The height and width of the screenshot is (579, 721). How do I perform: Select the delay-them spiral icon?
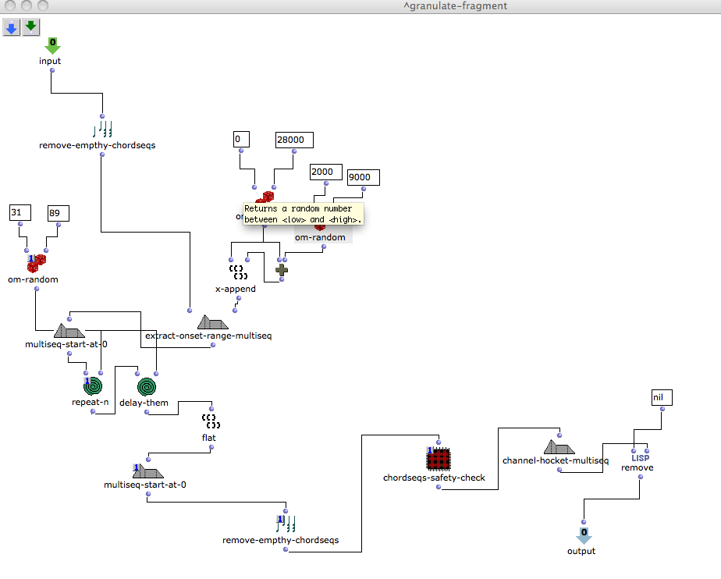point(146,386)
